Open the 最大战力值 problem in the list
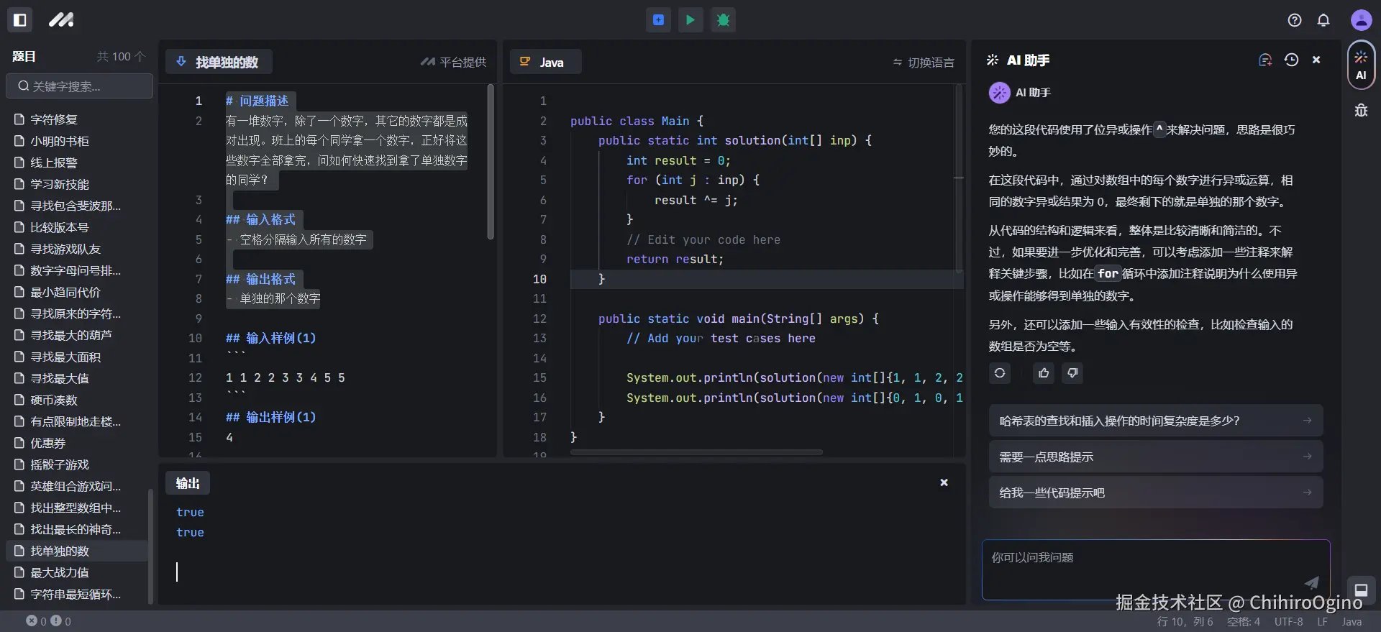This screenshot has width=1381, height=632. (60, 573)
